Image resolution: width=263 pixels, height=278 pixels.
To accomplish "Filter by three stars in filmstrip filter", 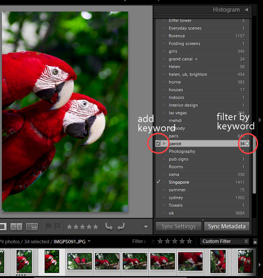I will [175, 241].
